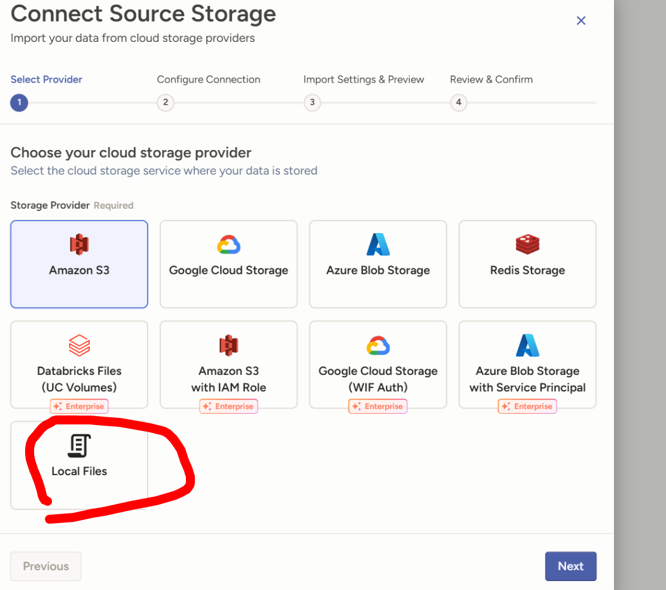Go to the Import Settings & Preview step label
666x590 pixels.
point(363,80)
